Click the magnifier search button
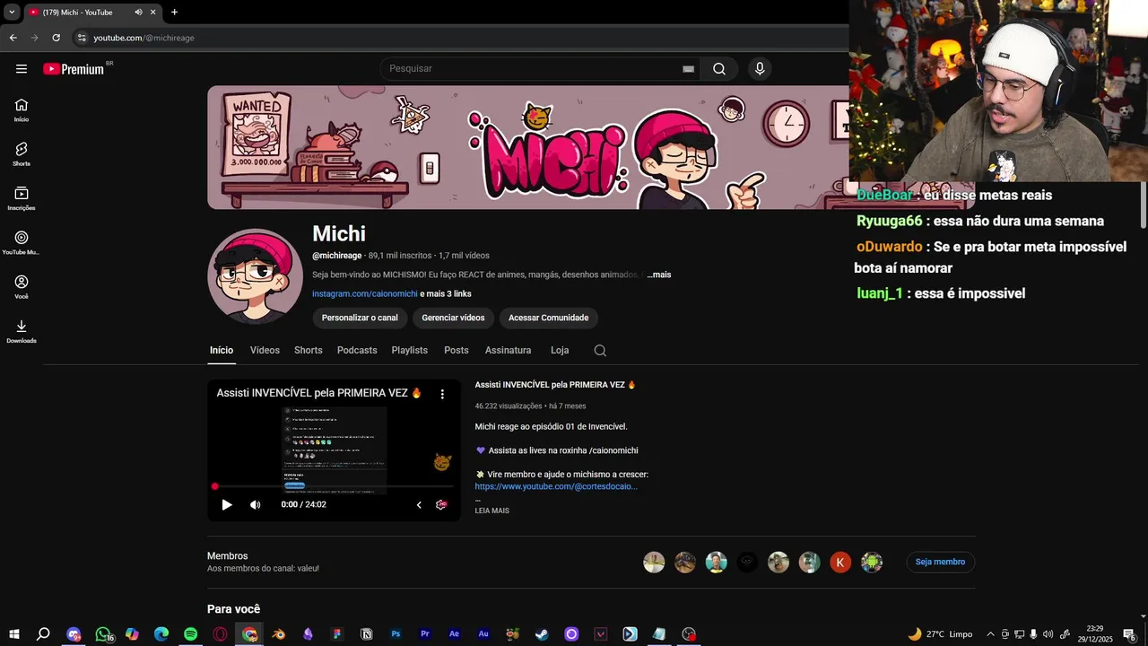This screenshot has height=646, width=1148. click(x=719, y=69)
